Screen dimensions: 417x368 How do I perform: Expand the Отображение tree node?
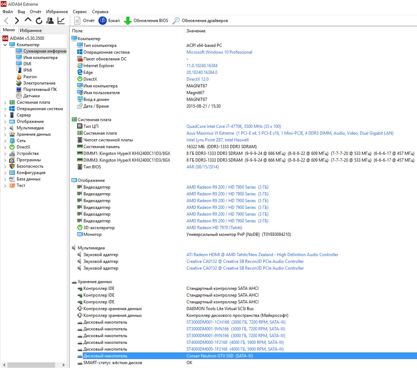(x=5, y=121)
